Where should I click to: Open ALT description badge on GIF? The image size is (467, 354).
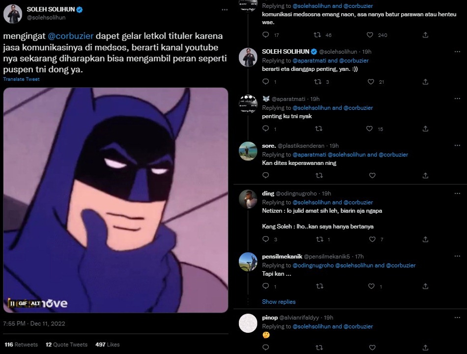coord(36,303)
